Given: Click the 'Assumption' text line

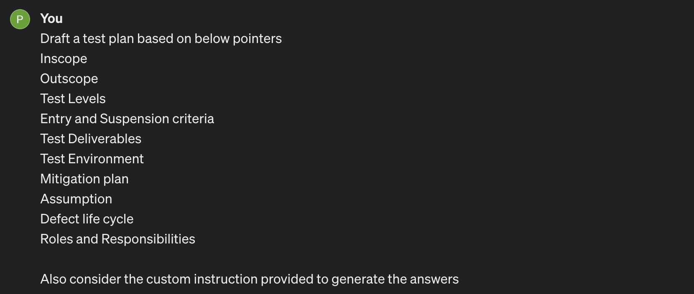Looking at the screenshot, I should click(76, 199).
